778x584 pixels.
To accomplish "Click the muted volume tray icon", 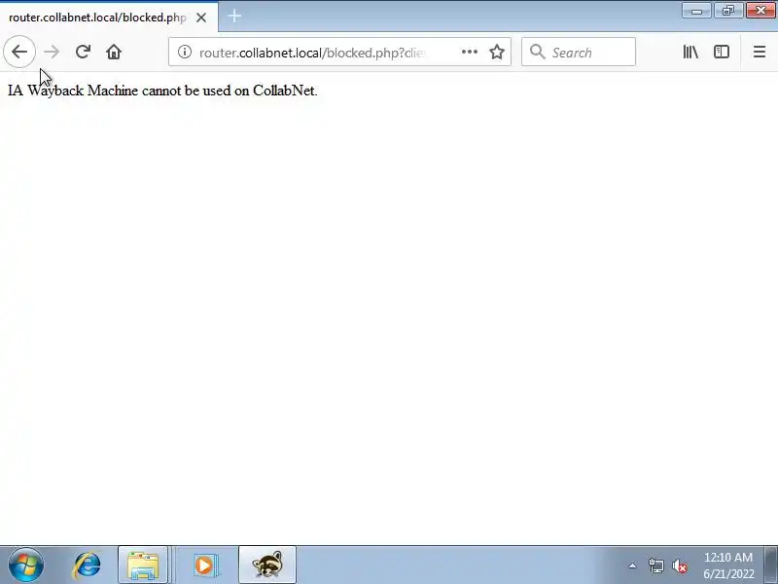I will pyautogui.click(x=679, y=566).
